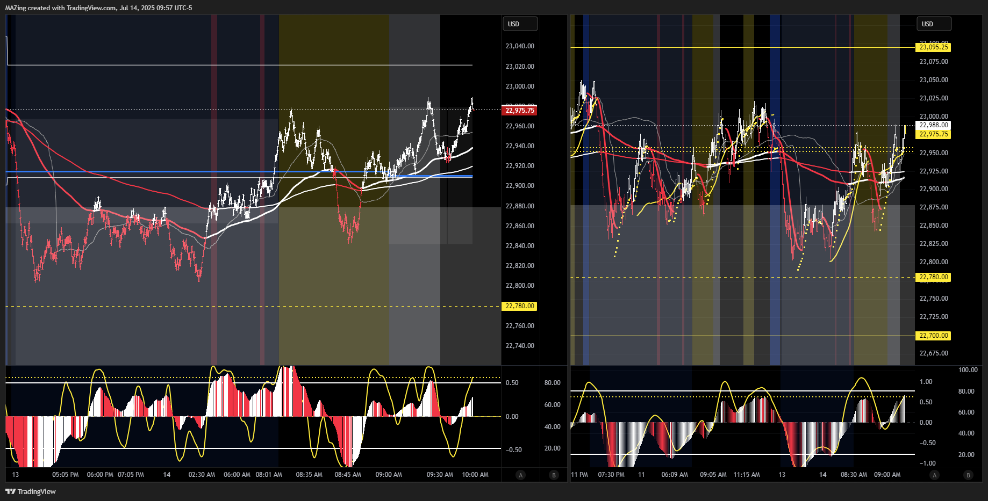Click the 08:45 AM time label

click(348, 475)
